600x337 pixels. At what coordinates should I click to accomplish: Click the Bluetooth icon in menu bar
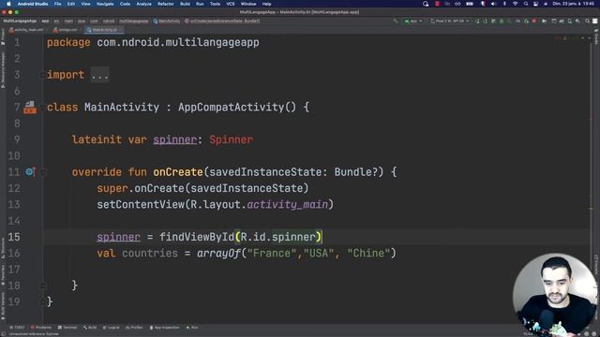(x=504, y=4)
